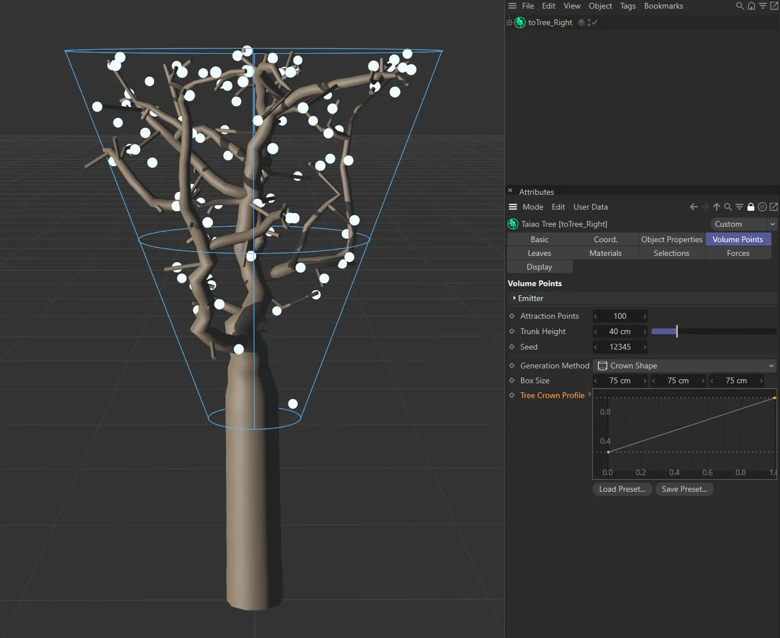Expand the toTree_Right object hierarchy

[510, 22]
